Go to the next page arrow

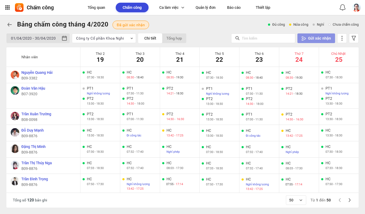tap(350, 200)
